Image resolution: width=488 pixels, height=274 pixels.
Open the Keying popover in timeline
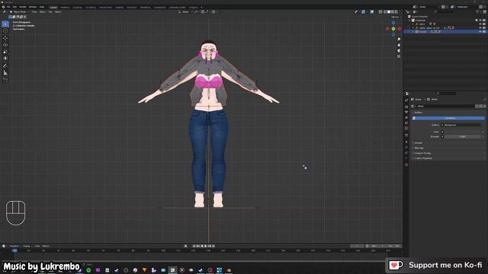pyautogui.click(x=27, y=246)
